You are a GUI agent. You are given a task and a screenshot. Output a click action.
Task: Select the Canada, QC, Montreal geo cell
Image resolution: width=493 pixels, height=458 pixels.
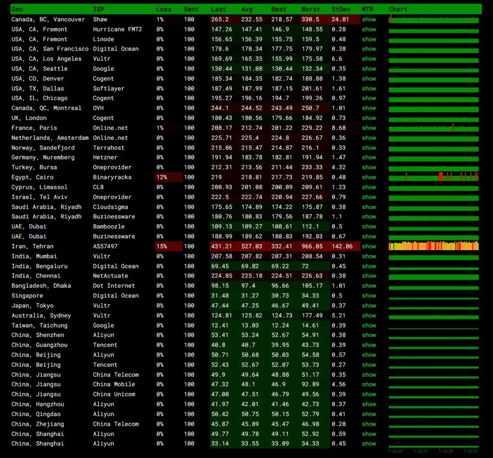[46, 108]
